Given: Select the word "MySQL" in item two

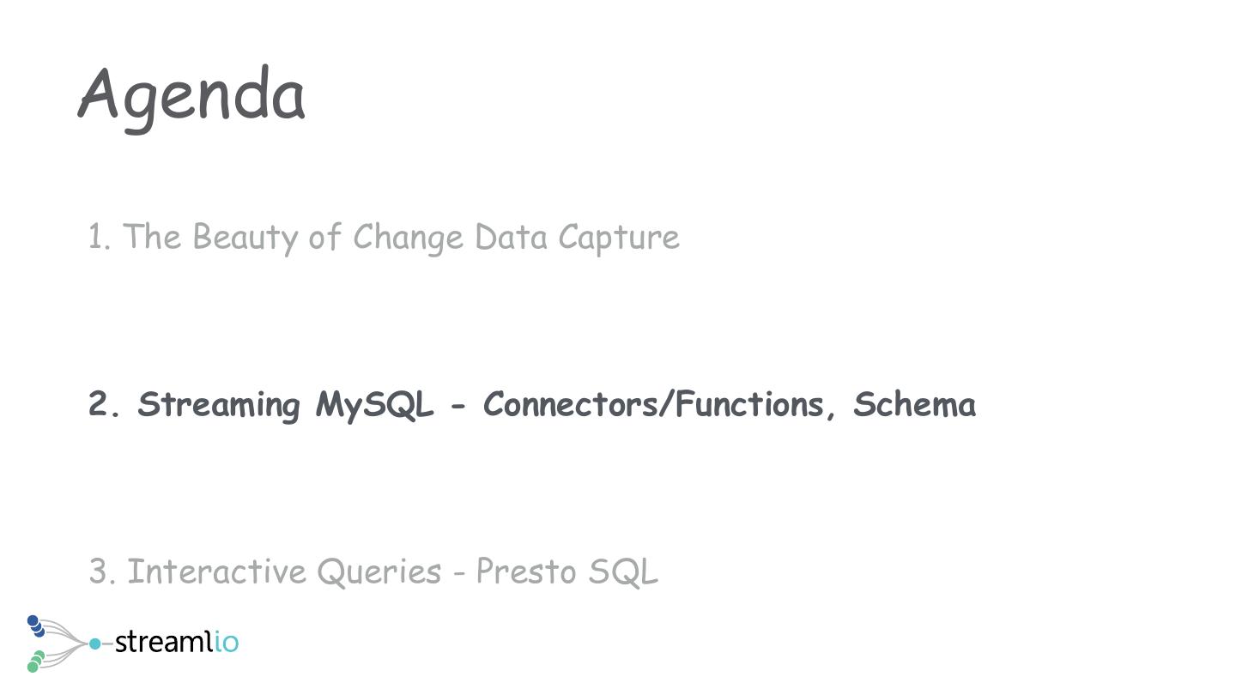Looking at the screenshot, I should coord(375,404).
